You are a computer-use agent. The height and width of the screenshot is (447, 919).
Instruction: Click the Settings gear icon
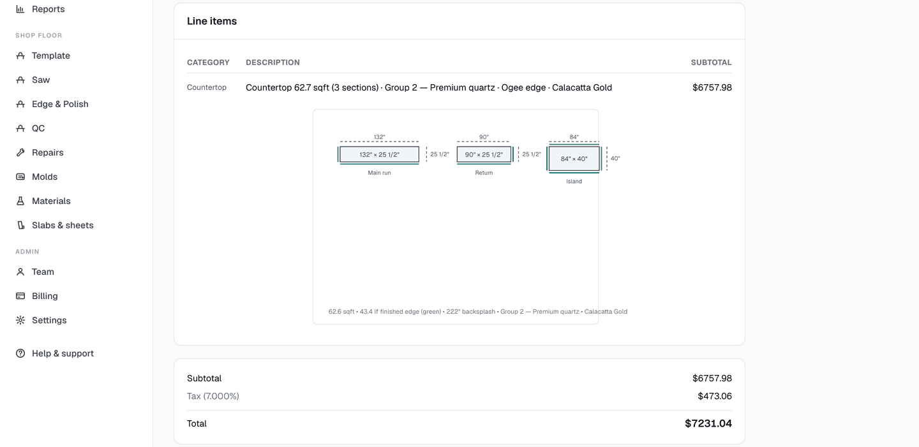click(20, 320)
